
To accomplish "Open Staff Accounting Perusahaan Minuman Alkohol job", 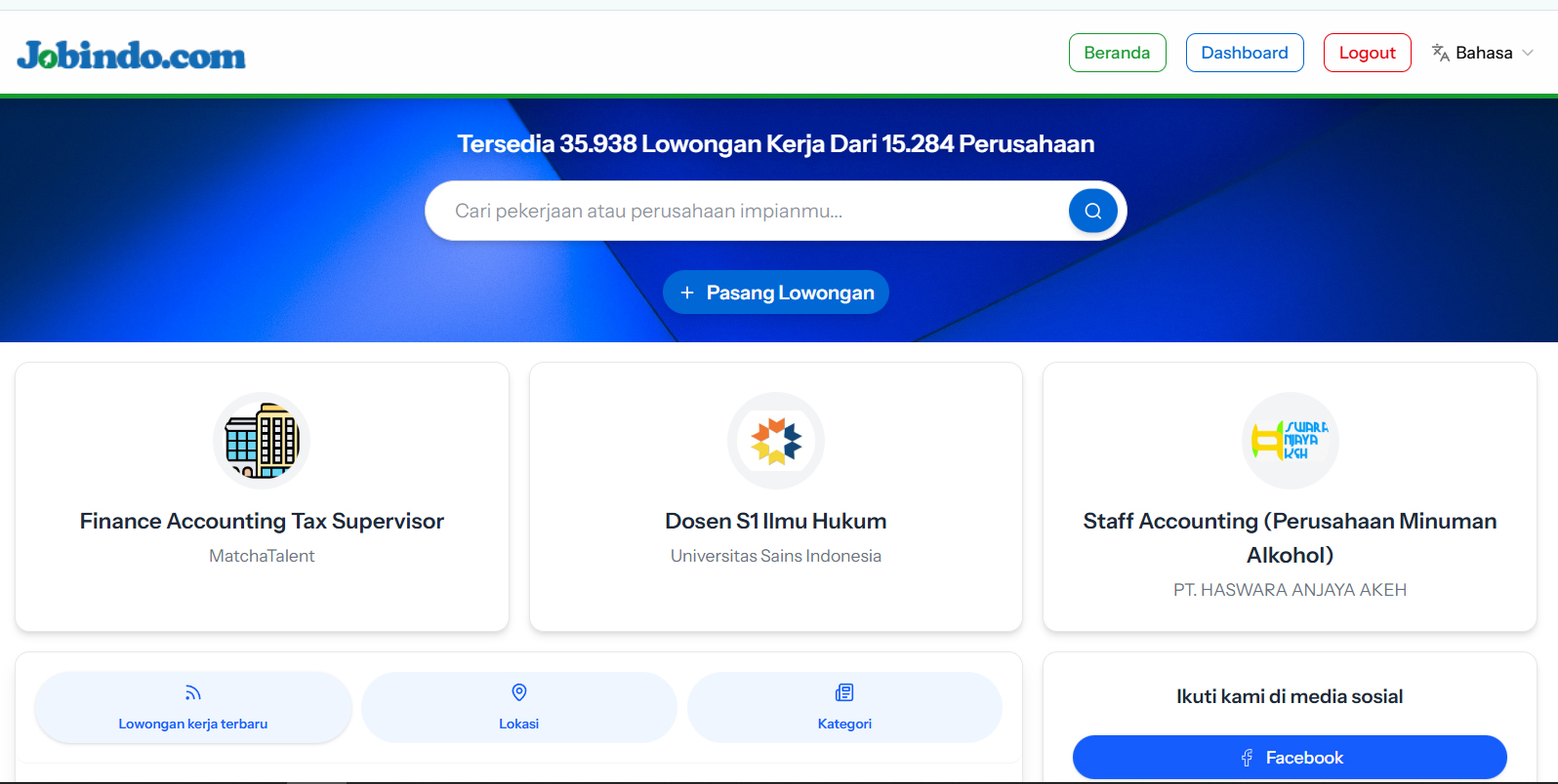I will coord(1290,538).
